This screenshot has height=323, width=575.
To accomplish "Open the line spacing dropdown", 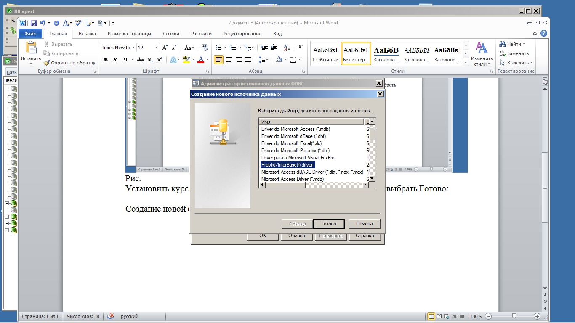I will click(264, 60).
